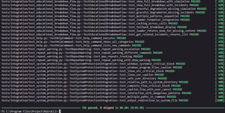Click PASSED status of test_linux_usr_caution
Image resolution: width=225 pixels, height=113 pixels.
click(x=159, y=75)
